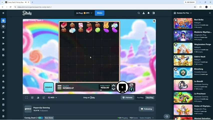Click the Following button
This screenshot has width=213, height=120.
click(x=146, y=109)
